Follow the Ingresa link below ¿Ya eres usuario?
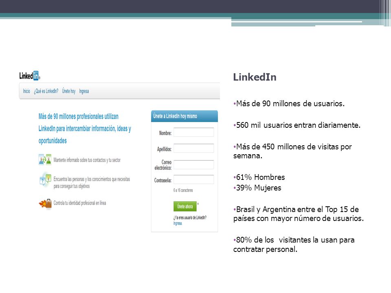 coord(178,223)
